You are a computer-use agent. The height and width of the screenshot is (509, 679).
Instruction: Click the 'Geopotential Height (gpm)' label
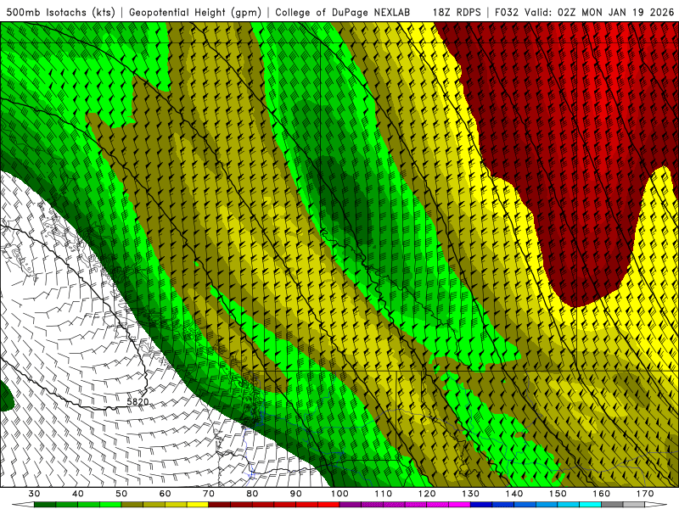coord(195,13)
